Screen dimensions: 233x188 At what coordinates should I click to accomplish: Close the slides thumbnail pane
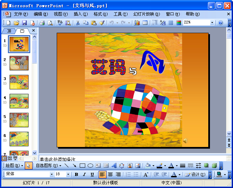34,30
